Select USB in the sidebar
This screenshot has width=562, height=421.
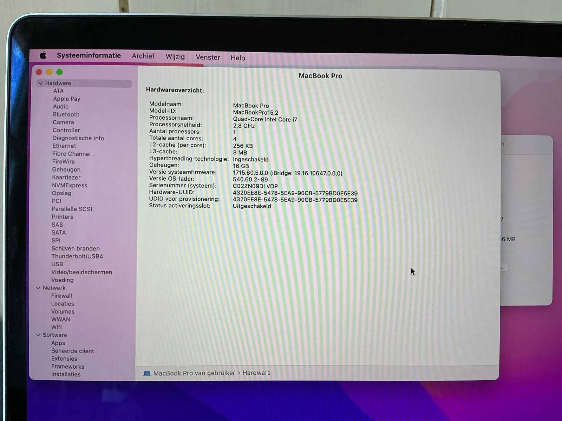[x=57, y=264]
